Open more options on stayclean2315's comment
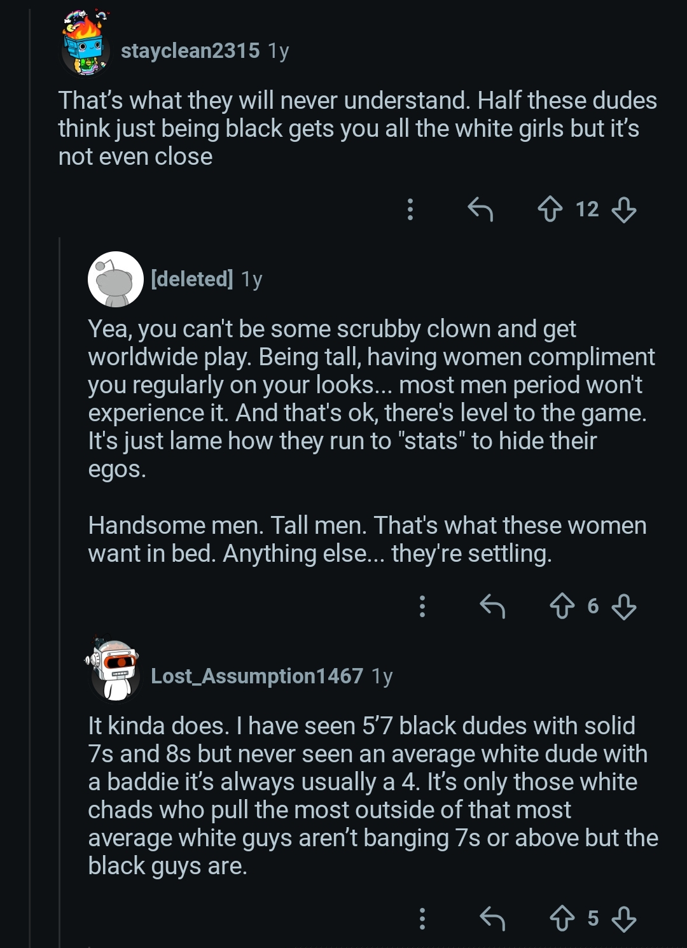This screenshot has width=687, height=948. [410, 209]
